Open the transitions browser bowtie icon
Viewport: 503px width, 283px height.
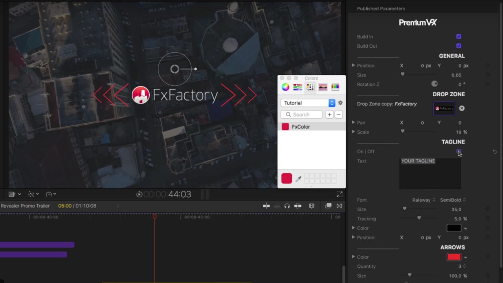(339, 206)
